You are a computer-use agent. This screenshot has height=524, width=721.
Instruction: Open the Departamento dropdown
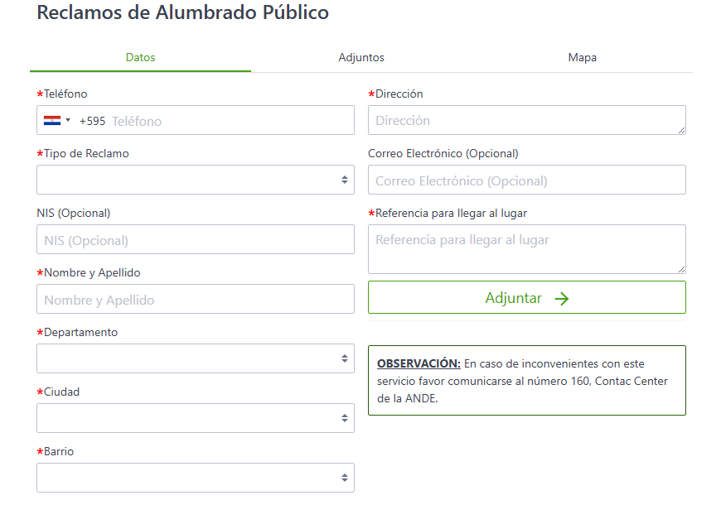coord(195,358)
